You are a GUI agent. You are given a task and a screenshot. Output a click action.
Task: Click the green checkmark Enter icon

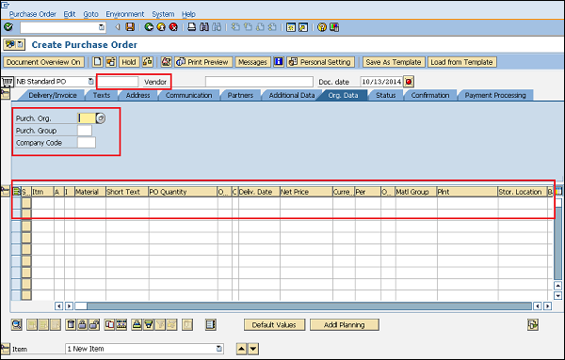tap(8, 27)
